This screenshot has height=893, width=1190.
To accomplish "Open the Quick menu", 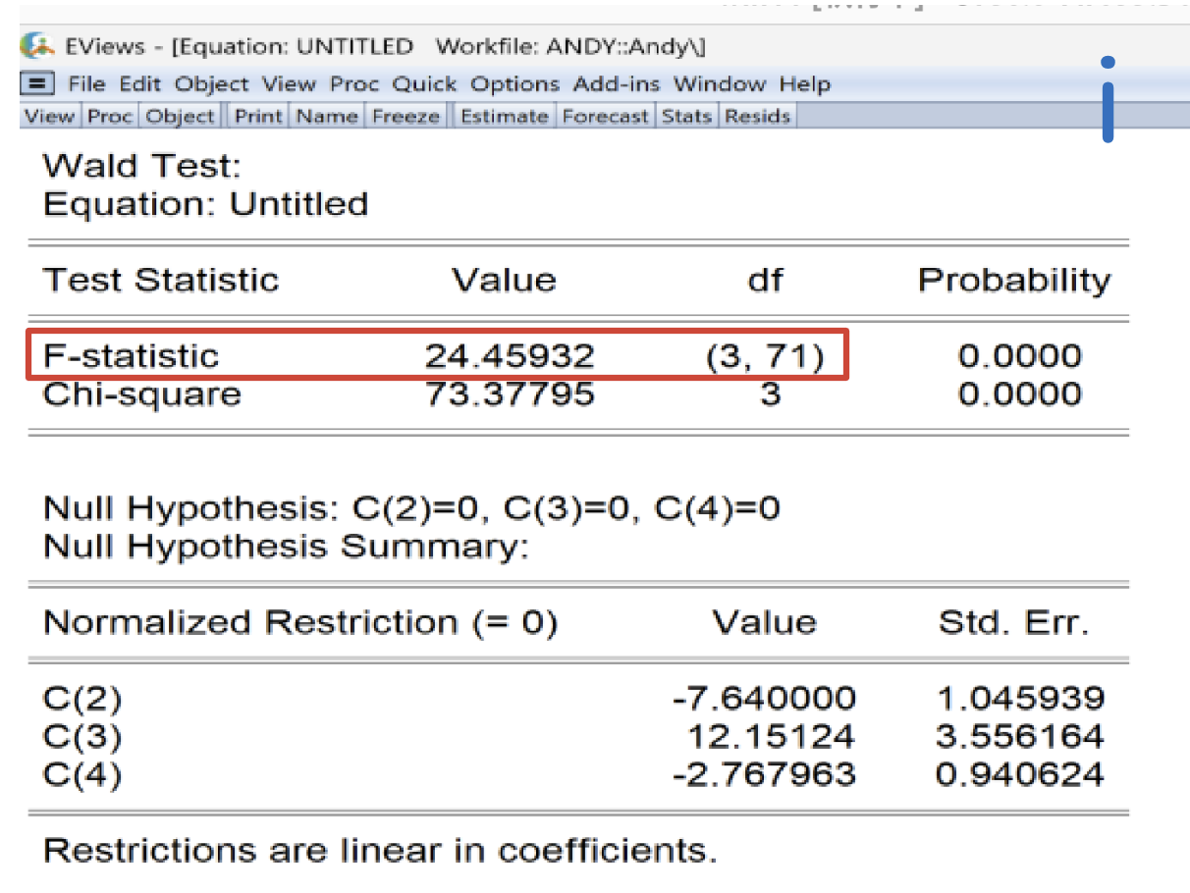I will tap(424, 84).
